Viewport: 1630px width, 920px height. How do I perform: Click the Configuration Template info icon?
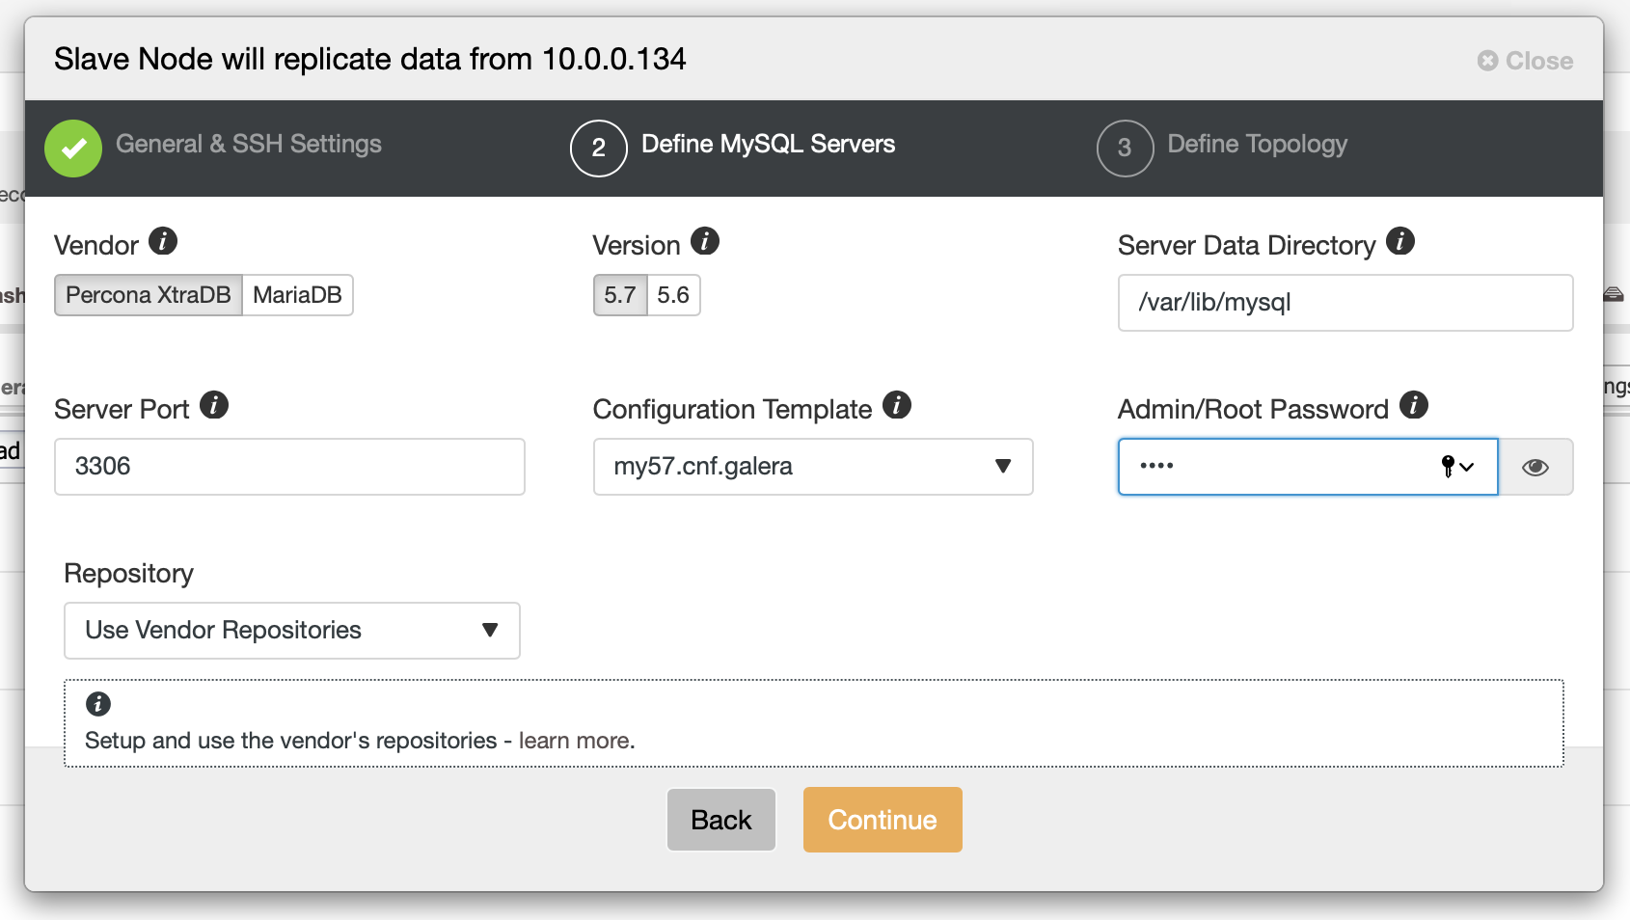[897, 405]
